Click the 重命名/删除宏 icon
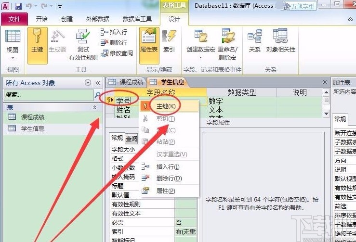356x242 pixels. tap(227, 44)
